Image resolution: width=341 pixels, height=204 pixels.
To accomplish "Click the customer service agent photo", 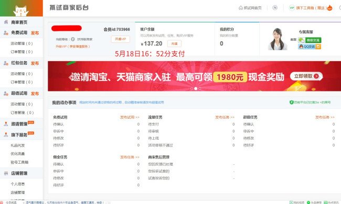I will [x=277, y=39].
